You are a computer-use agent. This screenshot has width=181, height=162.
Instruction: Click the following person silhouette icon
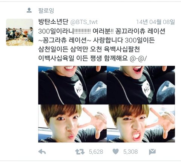[x=29, y=10]
